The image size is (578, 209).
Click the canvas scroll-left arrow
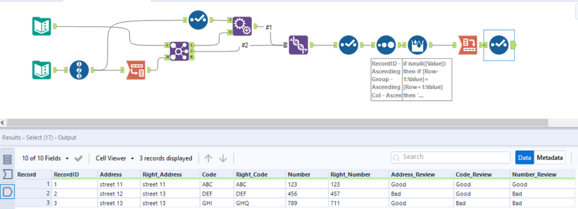pos(3,122)
